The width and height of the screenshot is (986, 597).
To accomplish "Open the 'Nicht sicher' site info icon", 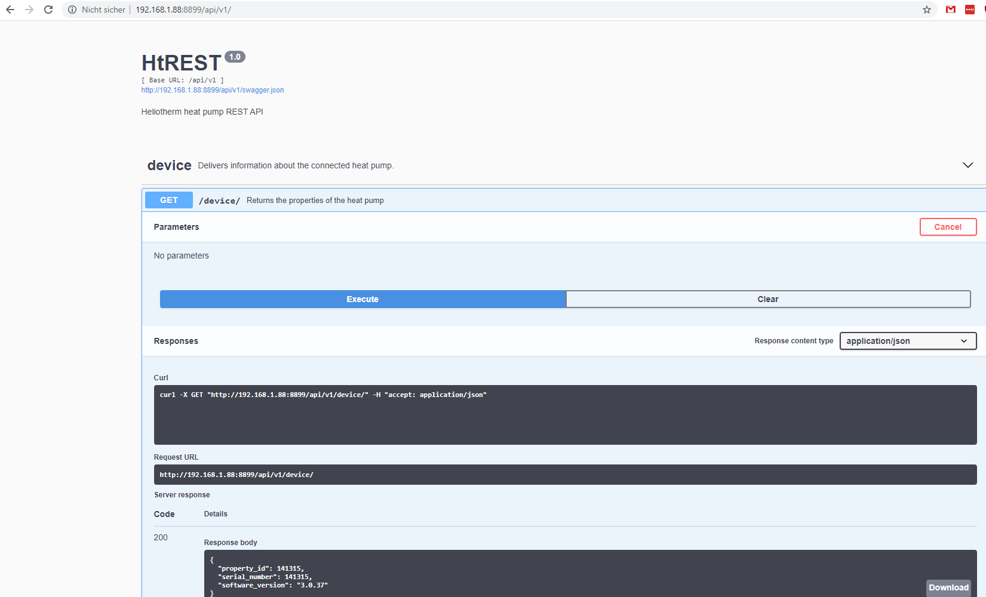I will (x=72, y=10).
